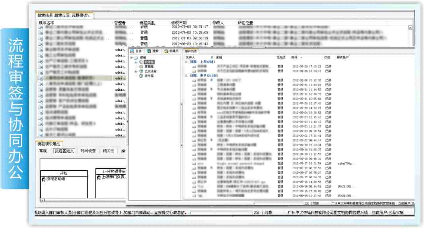Image resolution: width=424 pixels, height=228 pixels.
Task: Switch to the 流程图定义 tab
Action: click(x=64, y=151)
